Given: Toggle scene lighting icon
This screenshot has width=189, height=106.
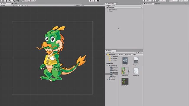Looking at the screenshot, I should (19, 5).
